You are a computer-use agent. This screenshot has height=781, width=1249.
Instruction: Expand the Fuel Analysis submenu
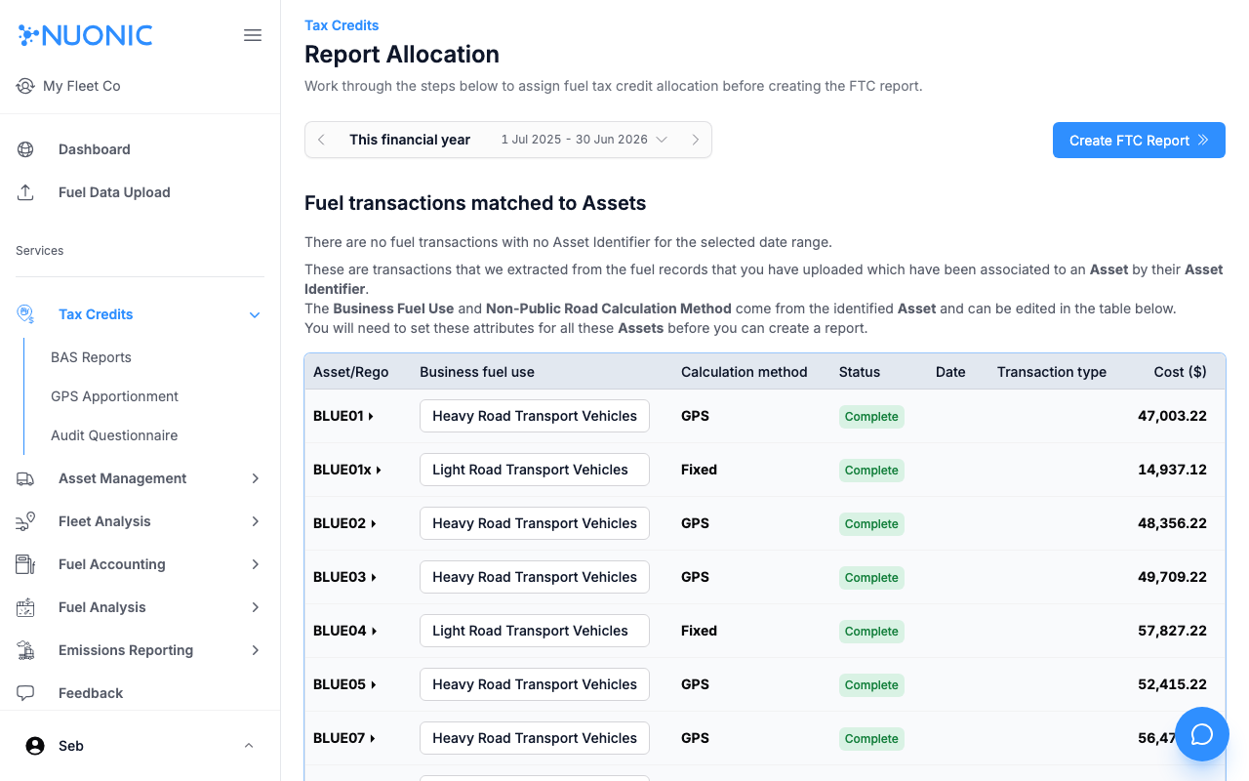pos(256,607)
